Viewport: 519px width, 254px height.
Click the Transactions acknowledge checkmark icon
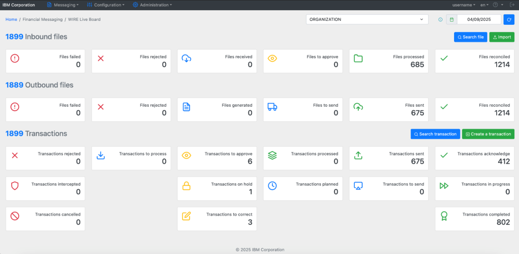click(444, 155)
